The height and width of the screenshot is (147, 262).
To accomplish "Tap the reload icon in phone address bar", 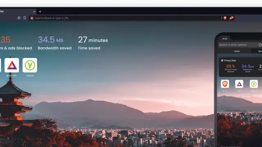I will click(260, 45).
